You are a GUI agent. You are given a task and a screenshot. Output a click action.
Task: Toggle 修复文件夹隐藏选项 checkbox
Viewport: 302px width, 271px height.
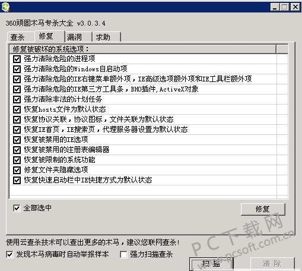pyautogui.click(x=17, y=170)
